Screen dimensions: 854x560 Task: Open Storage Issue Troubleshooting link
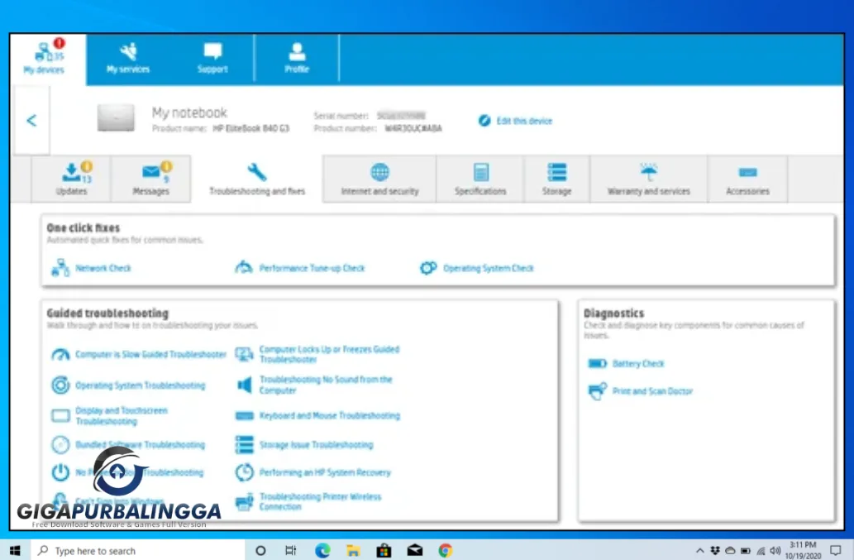316,445
